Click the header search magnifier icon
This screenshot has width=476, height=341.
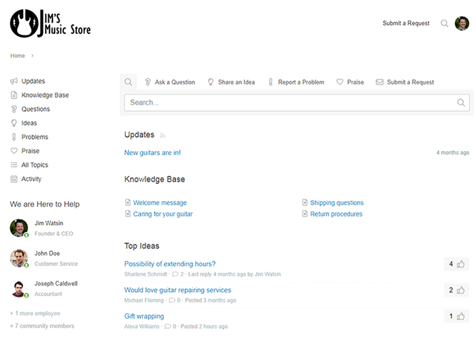[445, 23]
